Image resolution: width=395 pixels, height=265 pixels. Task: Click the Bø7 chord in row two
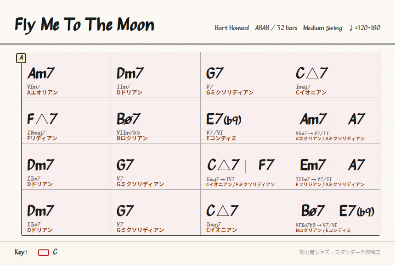pyautogui.click(x=129, y=119)
